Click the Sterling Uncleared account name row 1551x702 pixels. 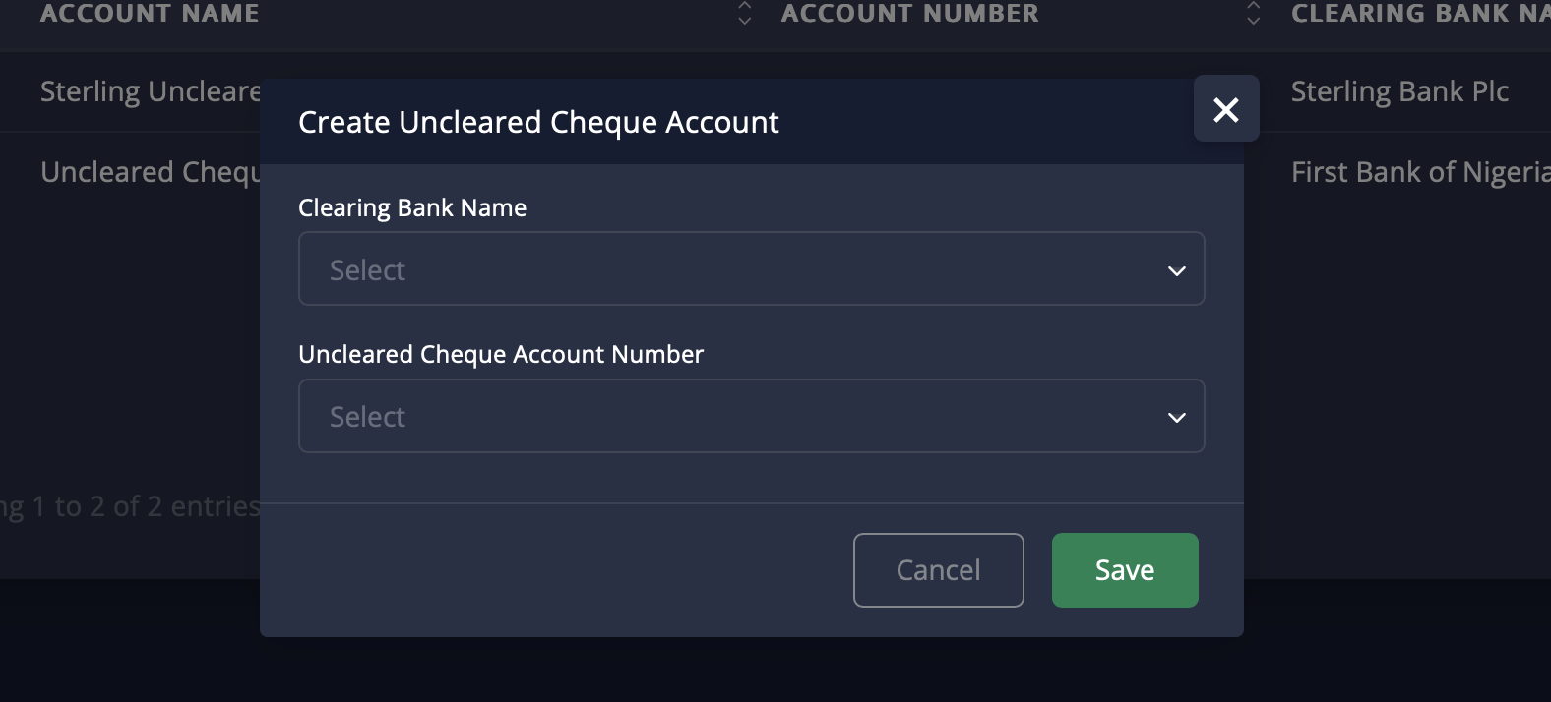click(150, 91)
